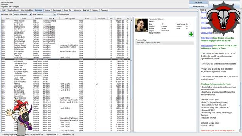The height and width of the screenshot is (136, 242).
Task: Select the Johnny White mechanic row
Action: (x=65, y=96)
